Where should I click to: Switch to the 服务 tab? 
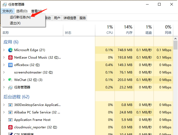coord(82,18)
